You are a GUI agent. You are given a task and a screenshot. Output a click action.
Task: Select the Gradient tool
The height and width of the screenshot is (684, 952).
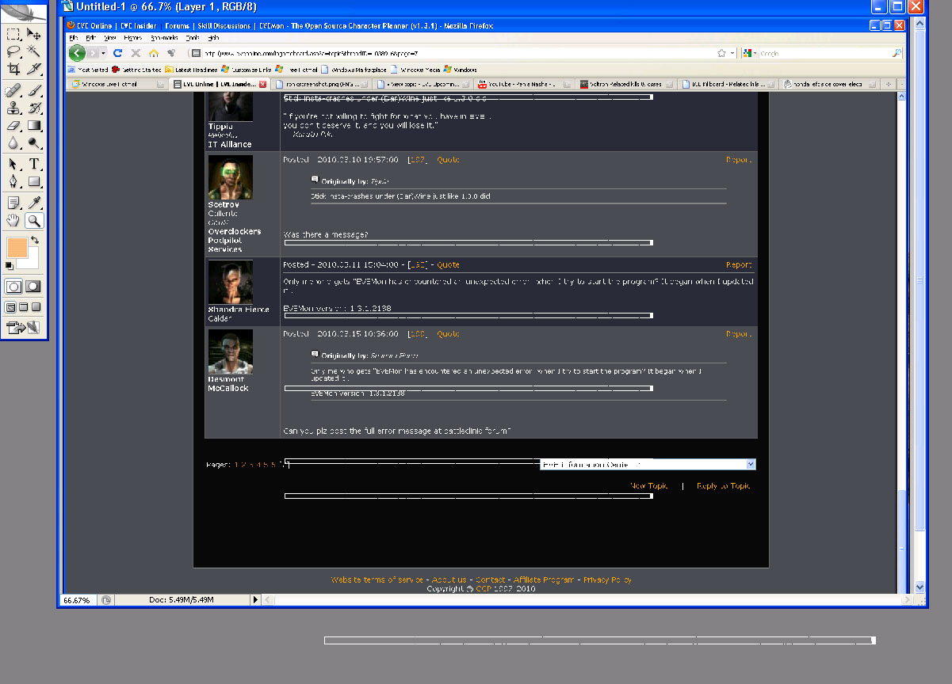coord(34,126)
